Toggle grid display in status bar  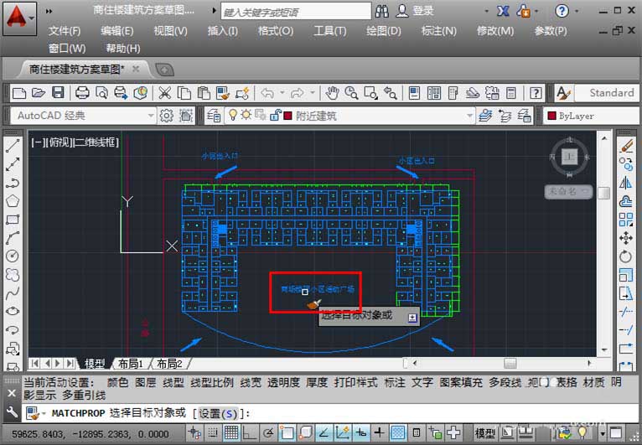coord(230,432)
